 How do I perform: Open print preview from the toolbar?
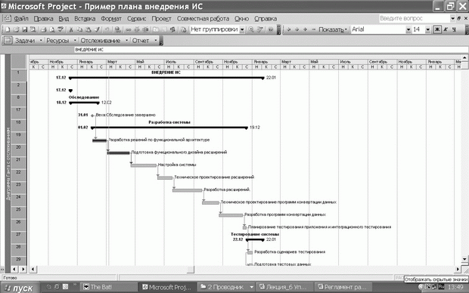52,29
